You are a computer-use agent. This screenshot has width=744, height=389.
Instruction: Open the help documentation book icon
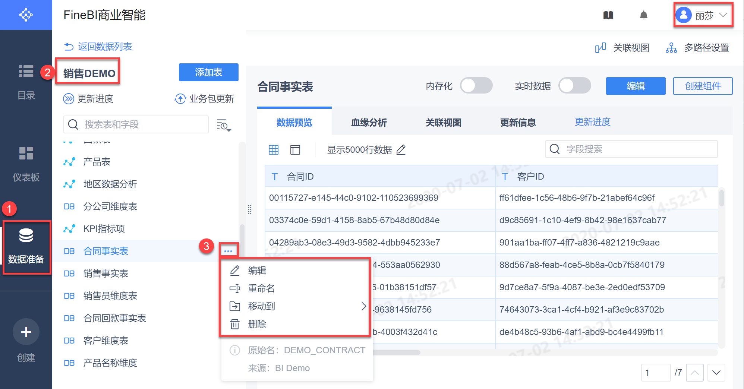click(x=608, y=15)
